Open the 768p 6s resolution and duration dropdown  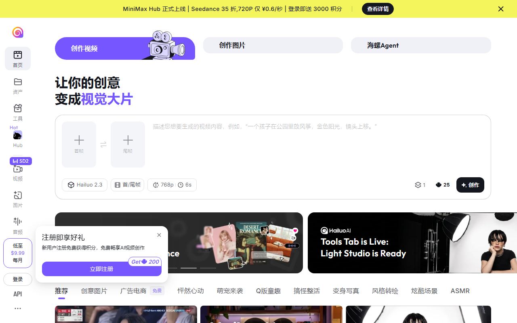172,185
